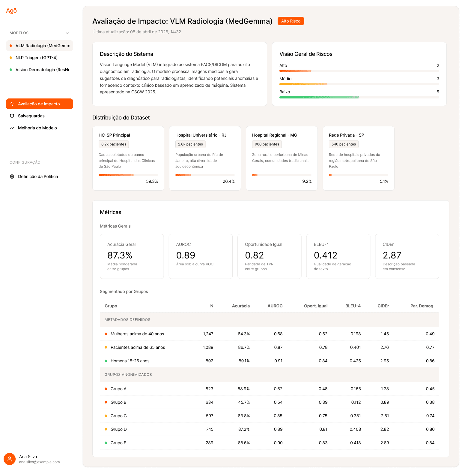Click the 2.8k pacientes tag
The image size is (465, 471).
[190, 144]
